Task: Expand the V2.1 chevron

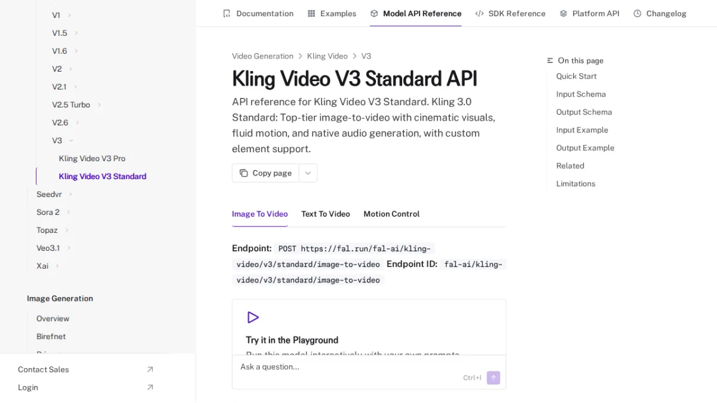Action: (x=75, y=87)
